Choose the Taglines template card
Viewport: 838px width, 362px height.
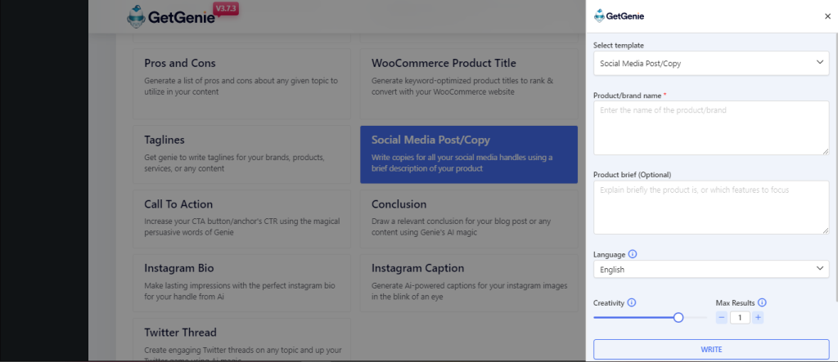coord(241,154)
